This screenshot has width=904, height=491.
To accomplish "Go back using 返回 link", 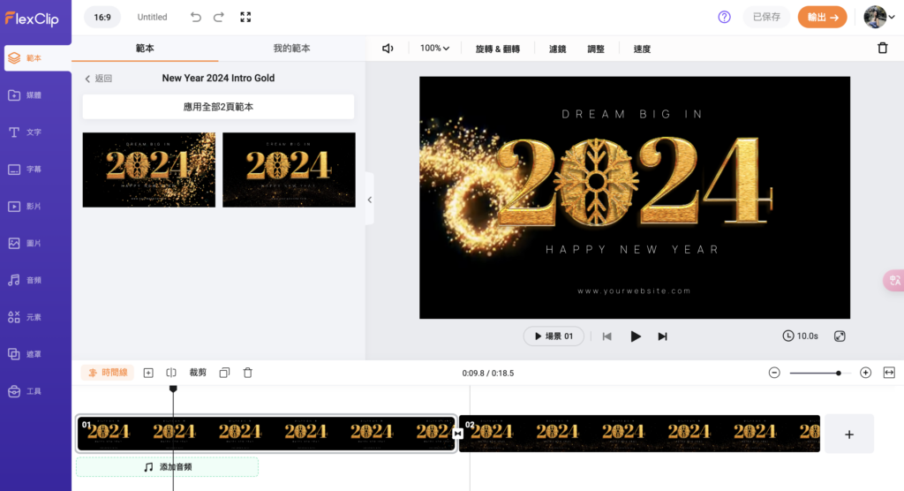I will [99, 79].
